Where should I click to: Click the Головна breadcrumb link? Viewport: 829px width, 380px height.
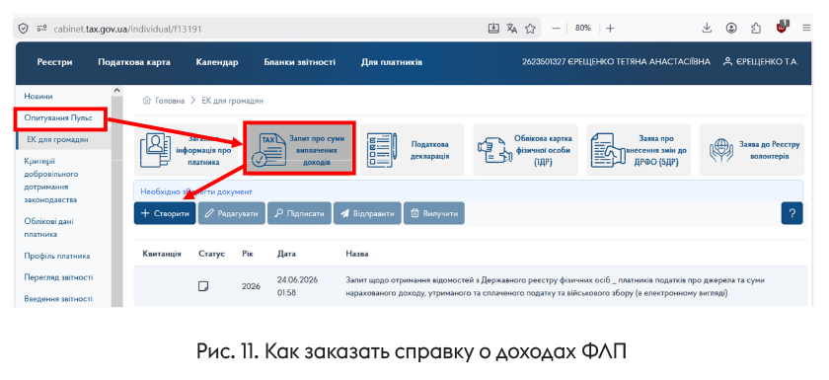point(165,101)
